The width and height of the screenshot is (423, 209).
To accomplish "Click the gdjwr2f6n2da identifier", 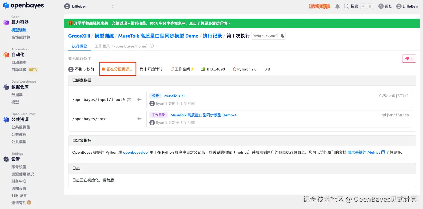I will click(395, 115).
